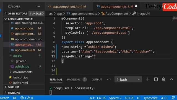Click templateUrl line in editor
The height and width of the screenshot is (100, 177).
coord(99,28)
